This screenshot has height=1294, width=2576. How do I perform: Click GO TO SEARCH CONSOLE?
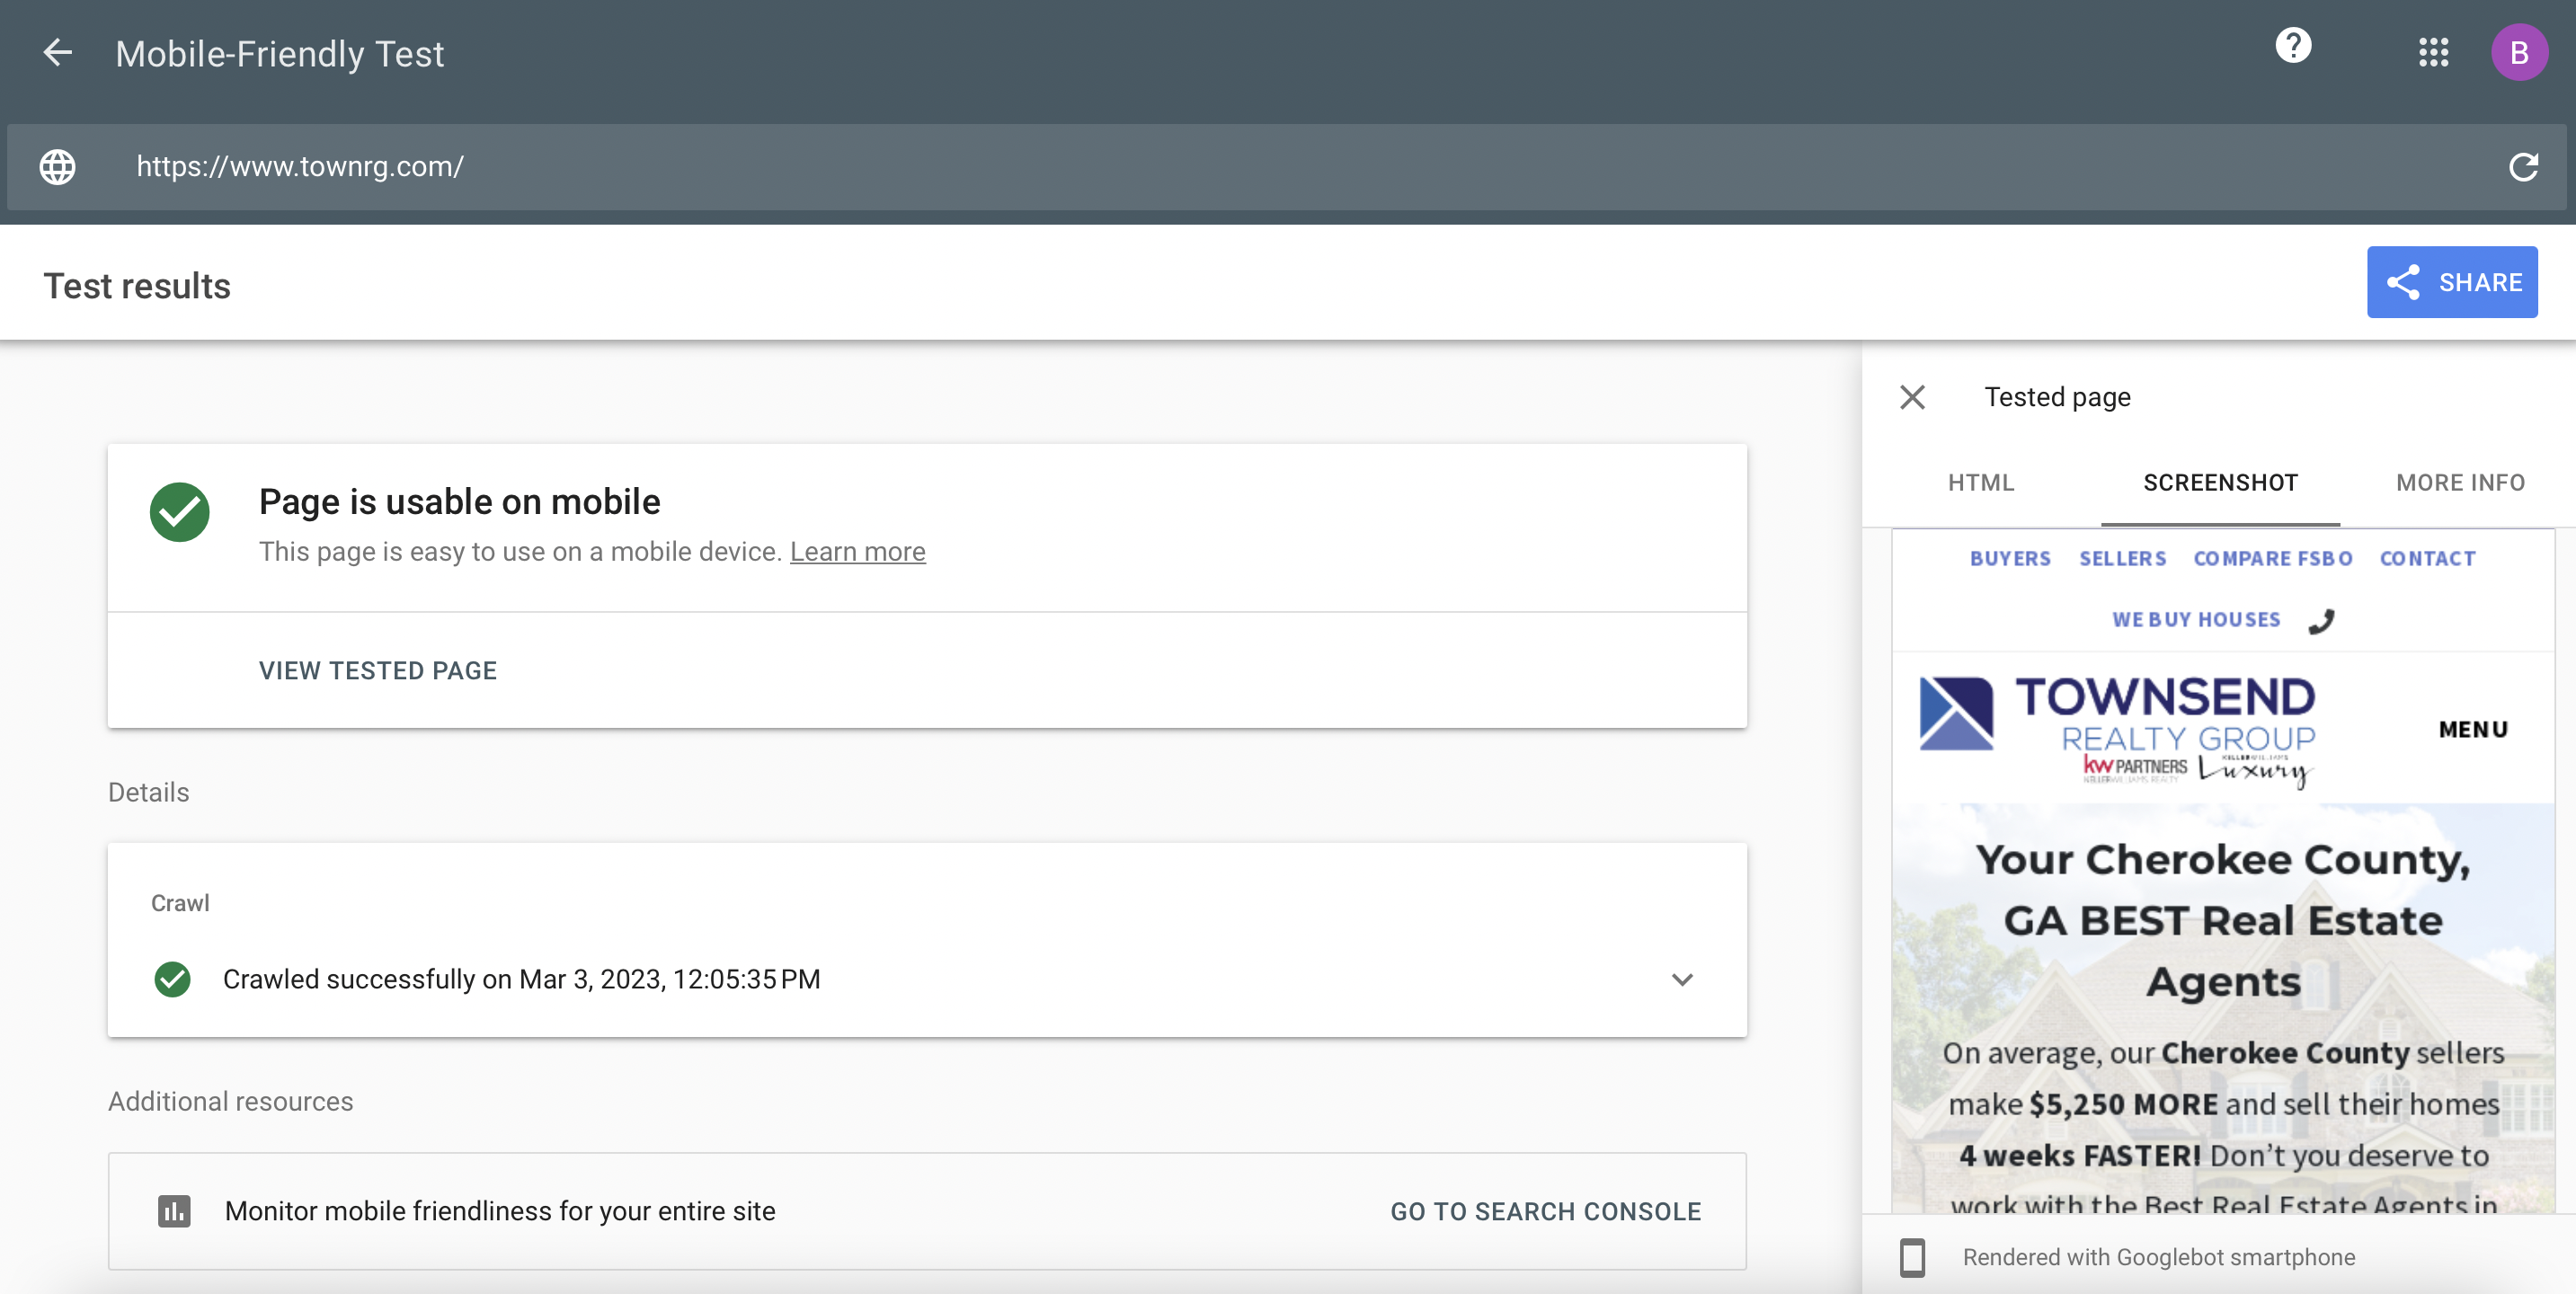[1545, 1211]
